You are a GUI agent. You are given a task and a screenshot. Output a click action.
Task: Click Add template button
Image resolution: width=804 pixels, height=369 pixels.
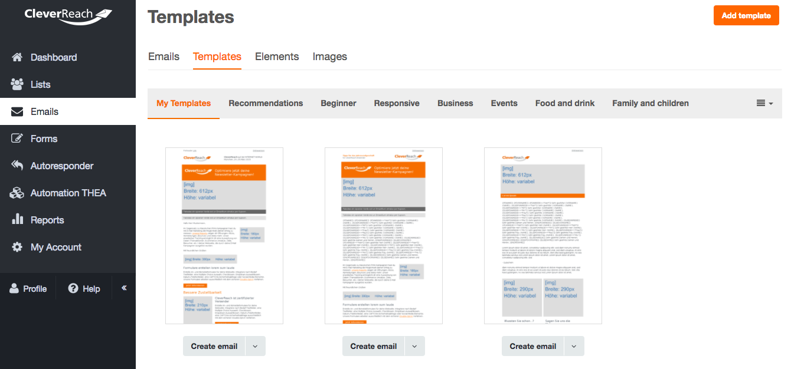coord(746,15)
